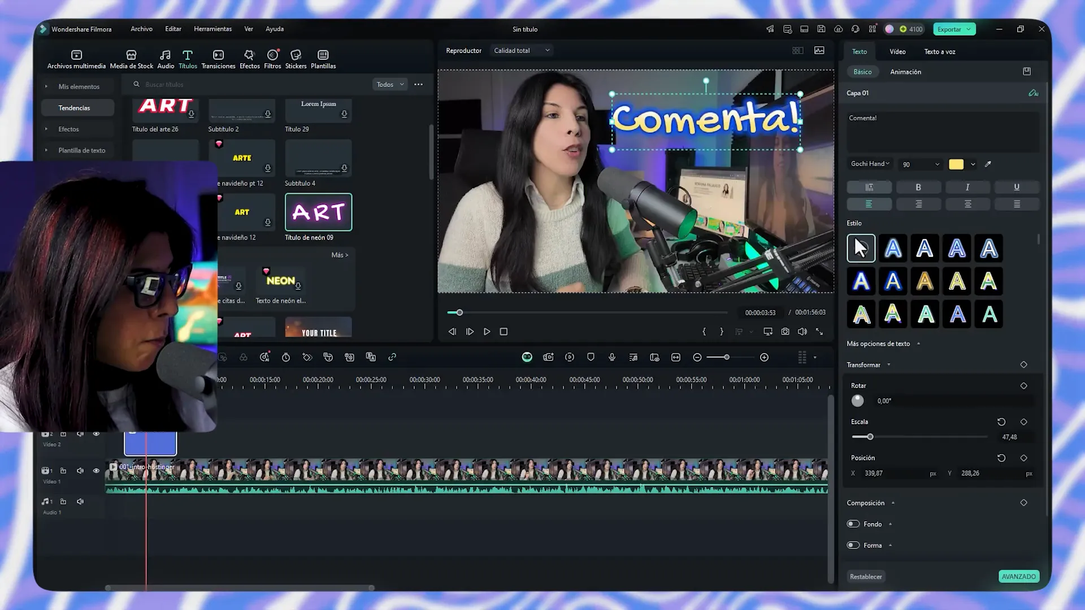Viewport: 1085px width, 610px height.
Task: Click the link icon in the timeline toolbar
Action: click(x=392, y=358)
